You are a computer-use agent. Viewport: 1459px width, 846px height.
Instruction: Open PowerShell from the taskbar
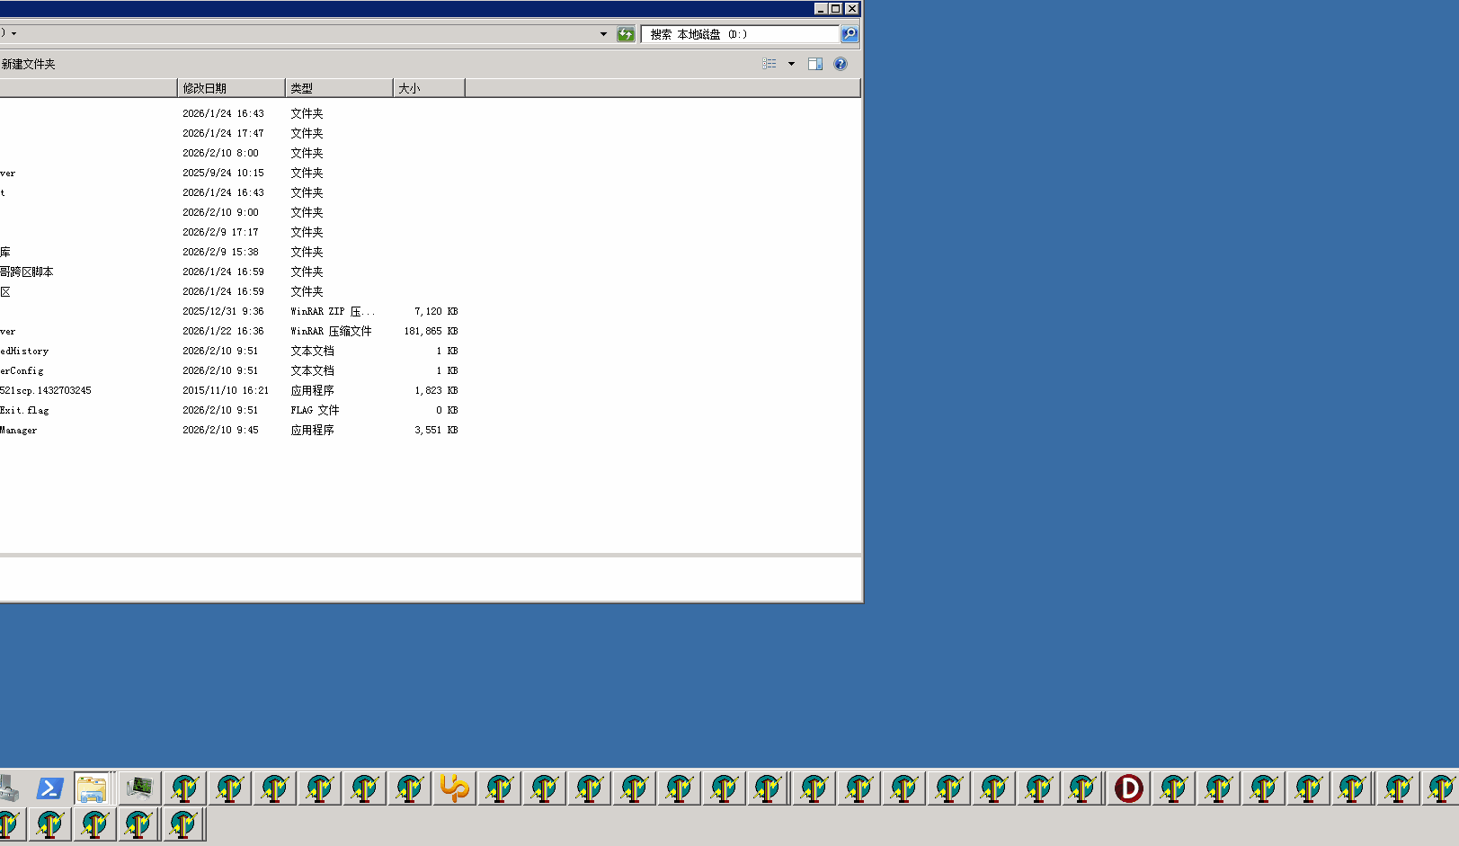click(x=49, y=788)
